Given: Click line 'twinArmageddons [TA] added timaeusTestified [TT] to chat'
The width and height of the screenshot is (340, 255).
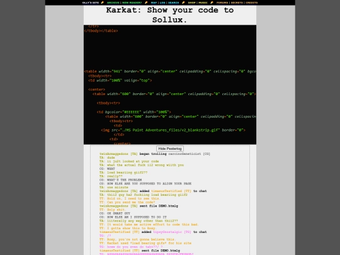Looking at the screenshot, I should (153, 191).
